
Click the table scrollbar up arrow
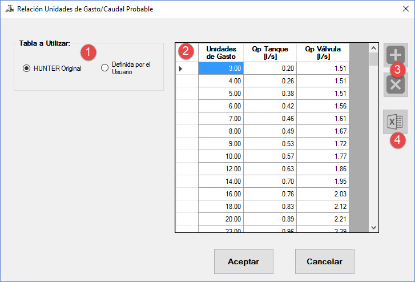click(x=373, y=48)
